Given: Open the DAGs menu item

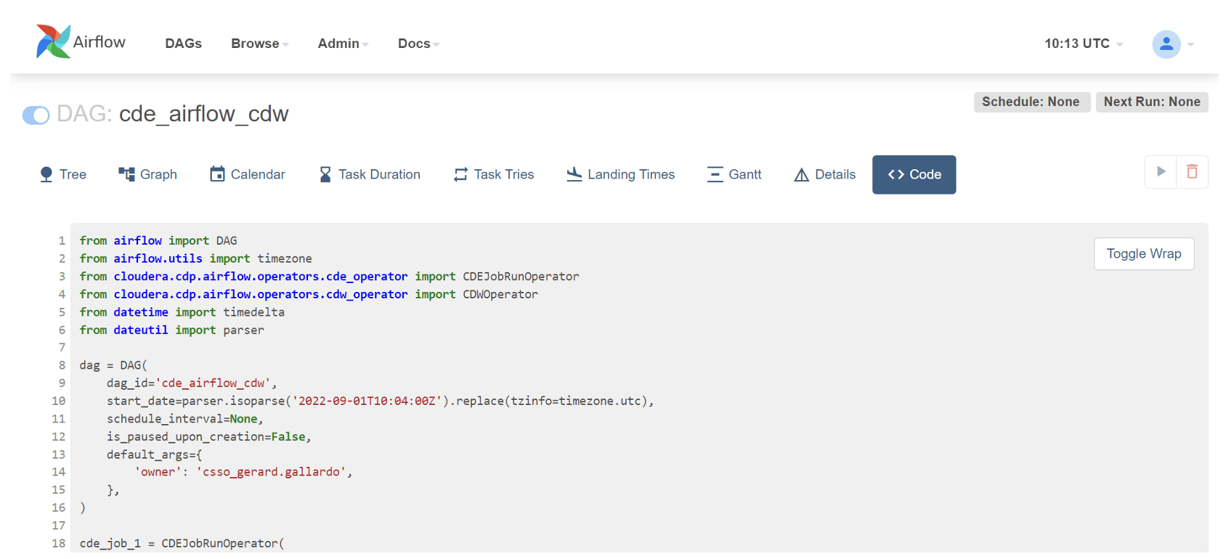Looking at the screenshot, I should [x=183, y=44].
